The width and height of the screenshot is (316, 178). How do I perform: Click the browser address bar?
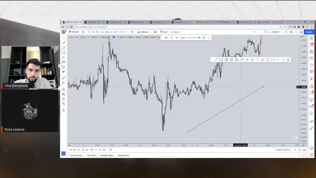(177, 27)
